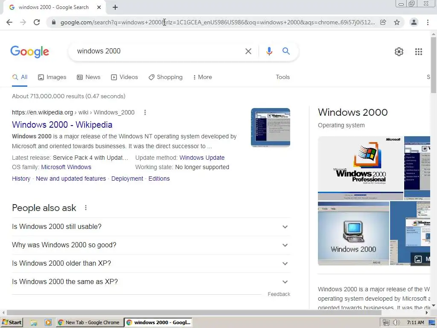This screenshot has height=328, width=437.
Task: Click the show desktop icon at taskbar end
Action: 432,323
